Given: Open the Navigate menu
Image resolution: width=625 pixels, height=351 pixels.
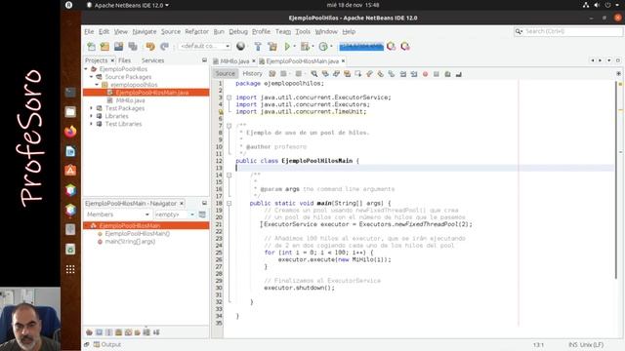Looking at the screenshot, I should tap(145, 31).
